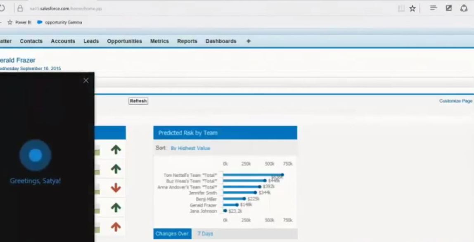This screenshot has width=474, height=242.
Task: Click the Changes Over label
Action: click(x=172, y=233)
